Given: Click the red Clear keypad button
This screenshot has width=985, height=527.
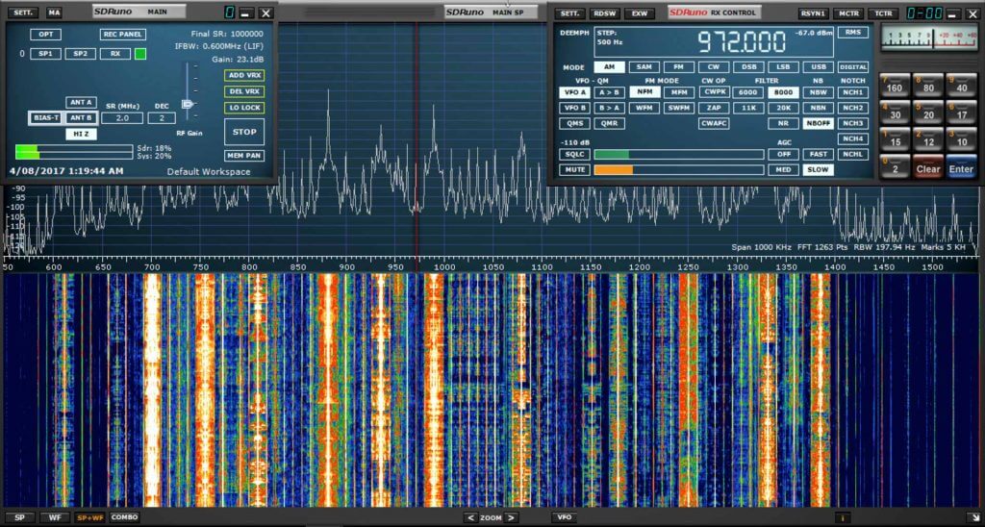Looking at the screenshot, I should (928, 168).
